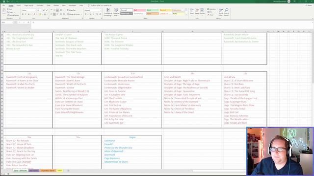314x176 pixels.
Task: Open the Number Format combo box
Action: click(x=93, y=10)
